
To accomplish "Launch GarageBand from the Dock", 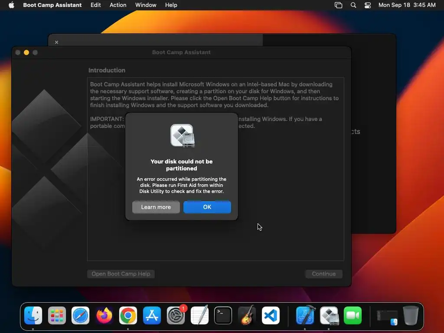I will click(x=247, y=316).
